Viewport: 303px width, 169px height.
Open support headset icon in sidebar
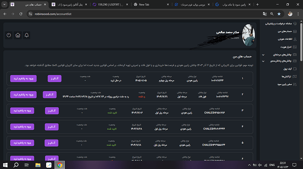pos(295,24)
